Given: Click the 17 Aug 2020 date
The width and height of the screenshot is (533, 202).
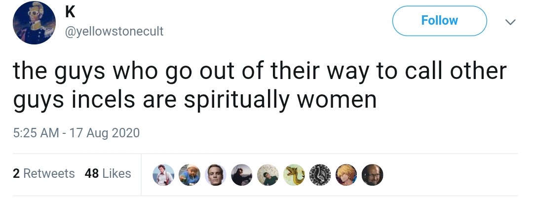Looking at the screenshot, I should 104,133.
